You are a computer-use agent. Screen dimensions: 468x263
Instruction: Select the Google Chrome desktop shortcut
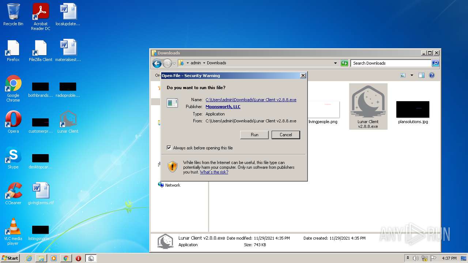point(13,88)
